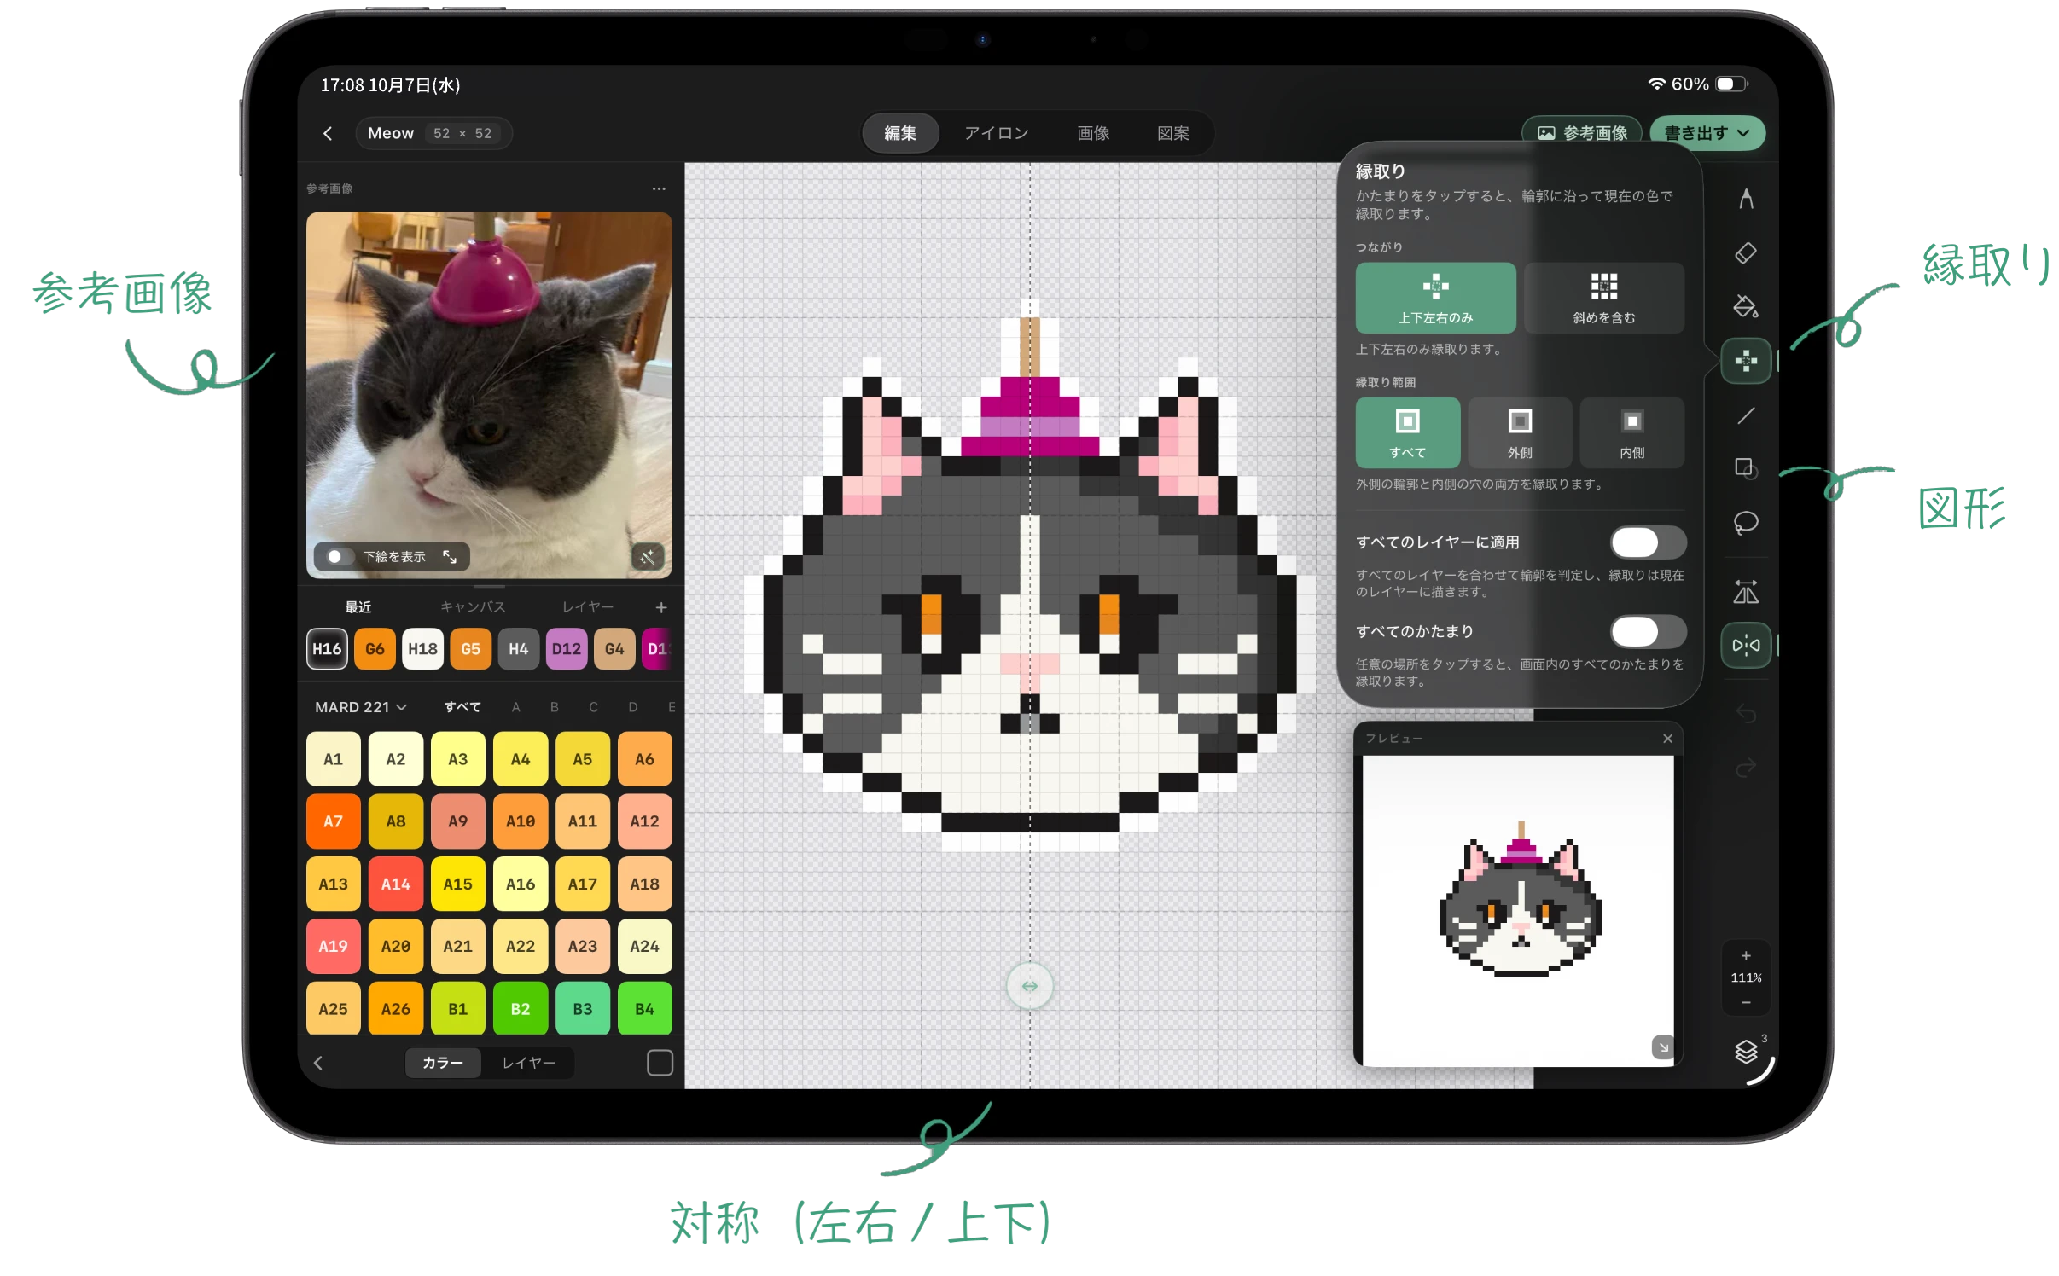Screen dimensions: 2059x1276
Task: Select the eraser tool
Action: click(1744, 253)
